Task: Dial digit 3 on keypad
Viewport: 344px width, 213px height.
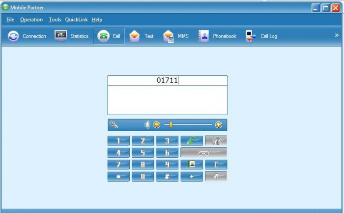Action: pyautogui.click(x=167, y=141)
